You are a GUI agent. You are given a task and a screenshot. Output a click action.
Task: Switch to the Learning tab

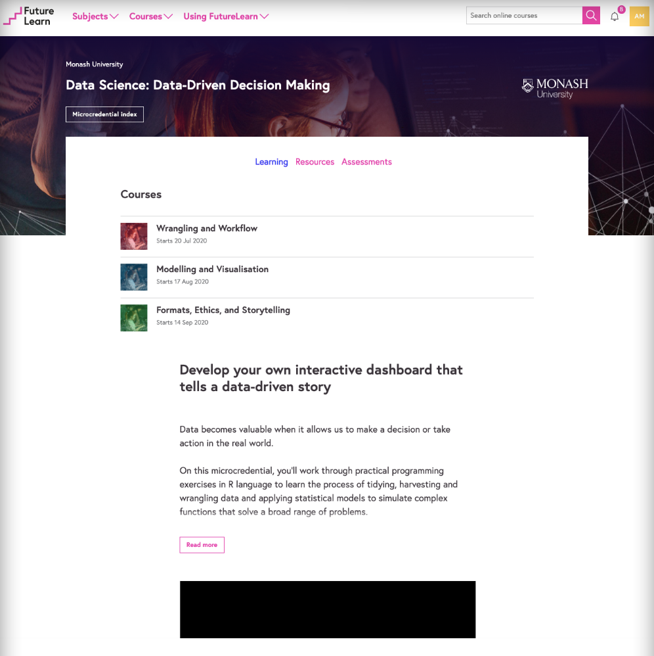(271, 162)
